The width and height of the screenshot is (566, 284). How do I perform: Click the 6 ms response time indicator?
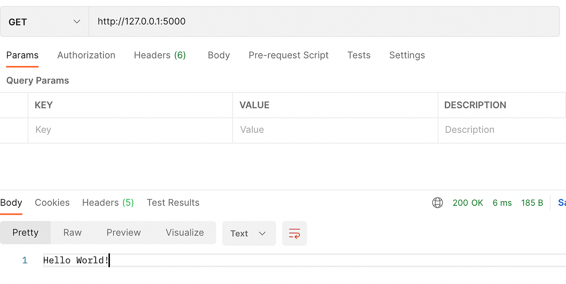click(x=502, y=203)
